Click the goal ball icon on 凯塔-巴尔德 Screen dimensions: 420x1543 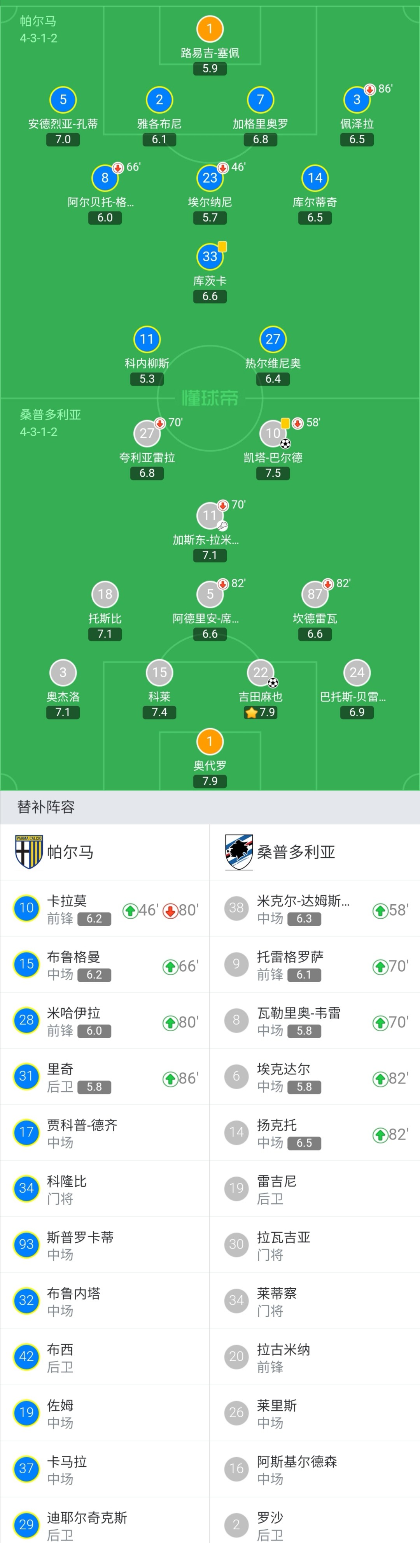coord(285,444)
